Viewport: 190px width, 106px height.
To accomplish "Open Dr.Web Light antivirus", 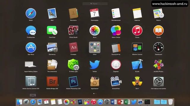I will click(73, 65).
